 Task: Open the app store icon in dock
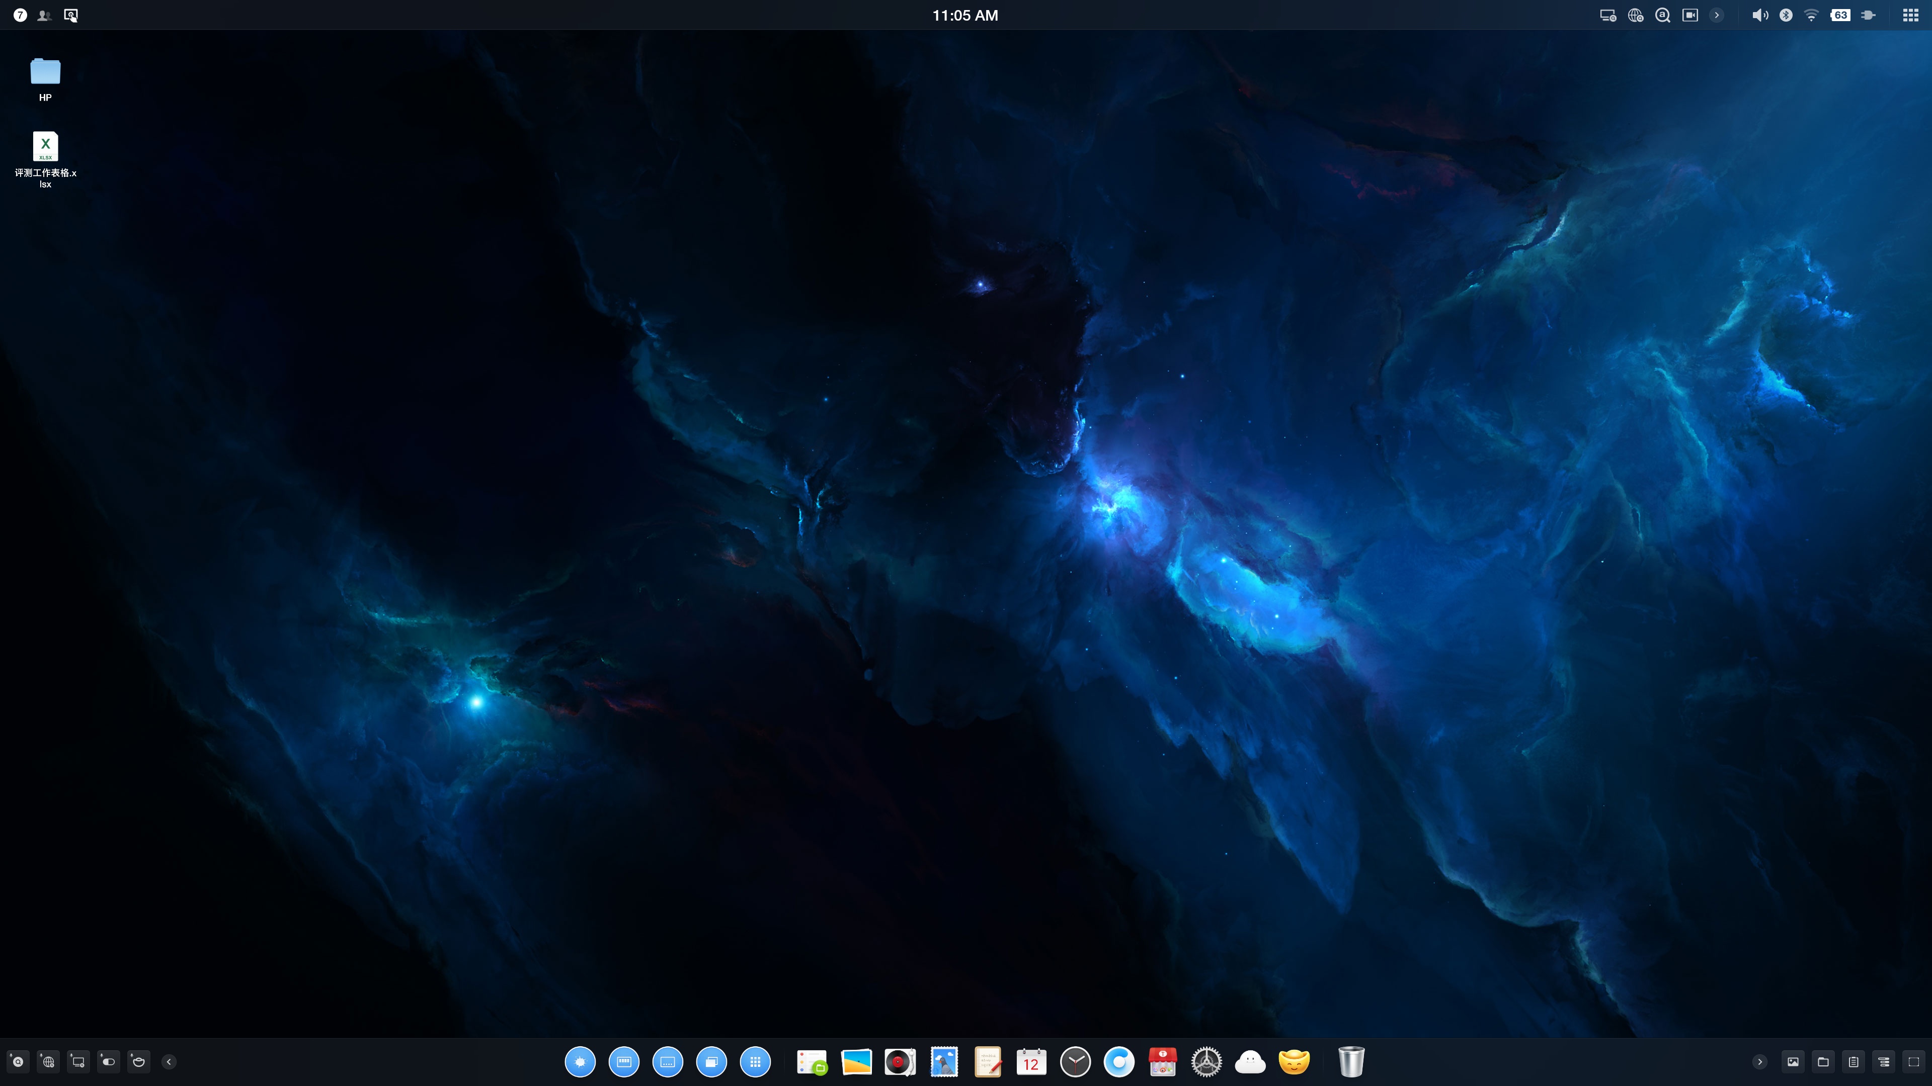click(1163, 1061)
